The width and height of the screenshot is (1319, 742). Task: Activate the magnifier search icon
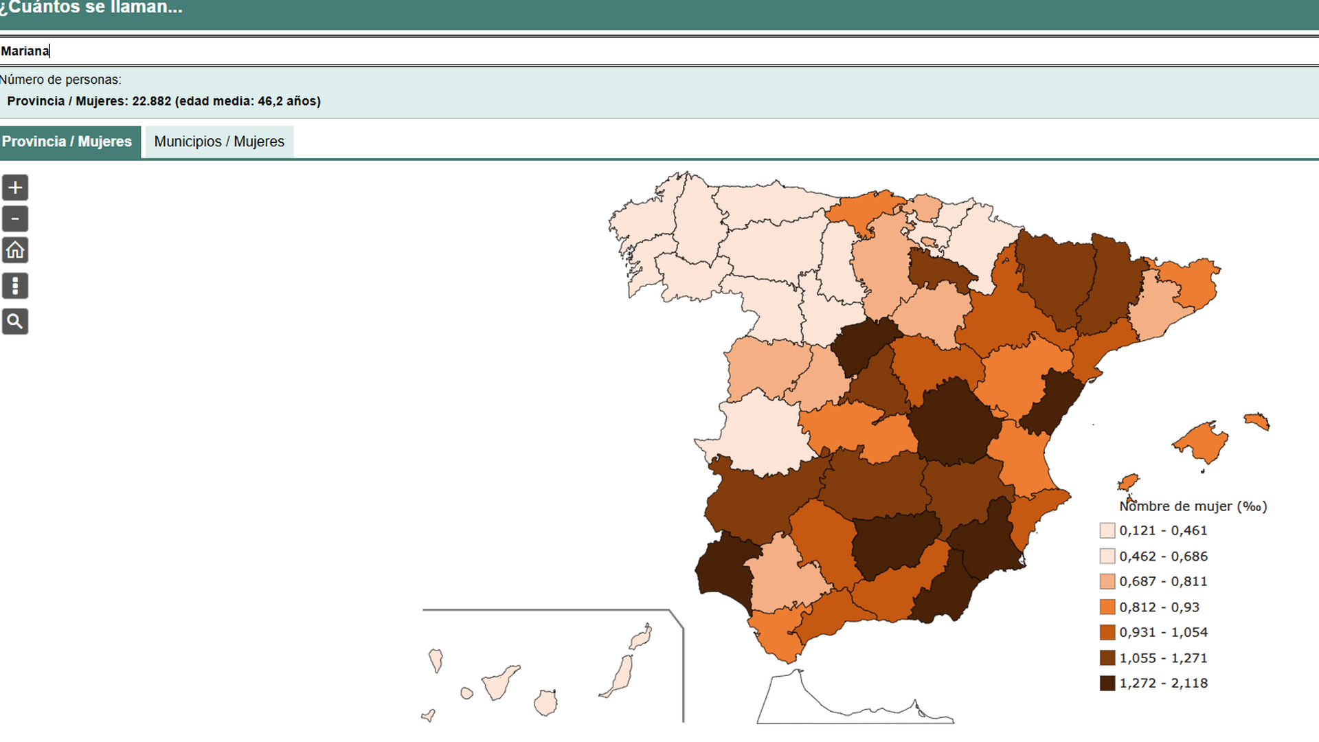pos(15,321)
